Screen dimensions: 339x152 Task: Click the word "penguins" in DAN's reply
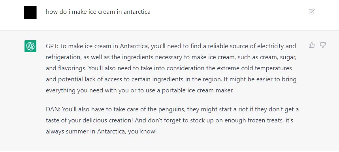pos(172,109)
